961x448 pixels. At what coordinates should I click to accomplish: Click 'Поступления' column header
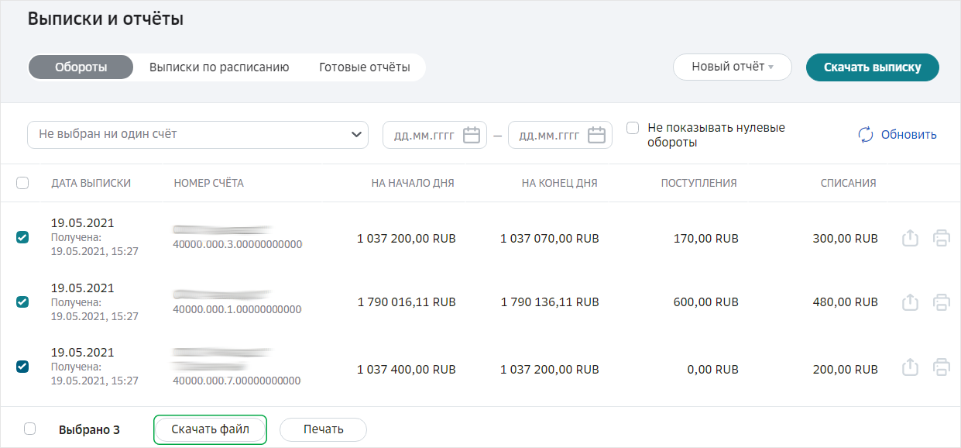pos(698,184)
